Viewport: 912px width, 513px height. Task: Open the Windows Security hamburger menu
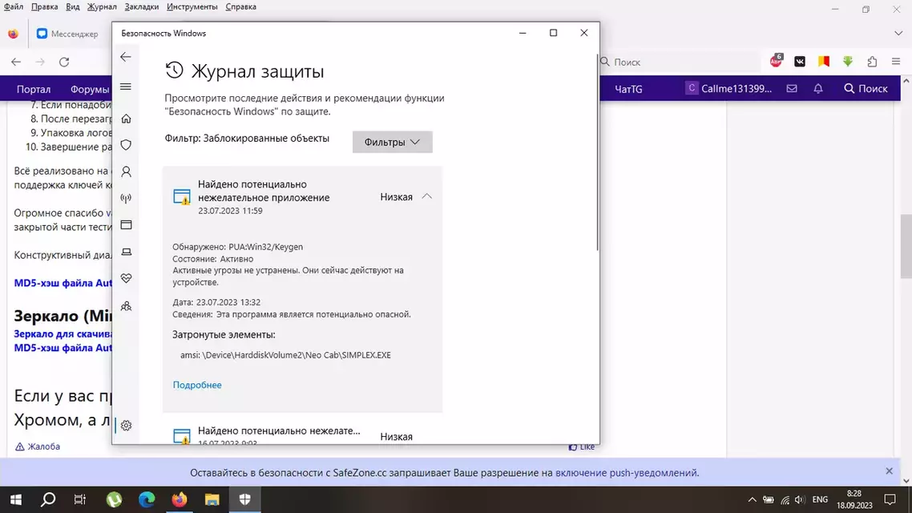pyautogui.click(x=126, y=87)
